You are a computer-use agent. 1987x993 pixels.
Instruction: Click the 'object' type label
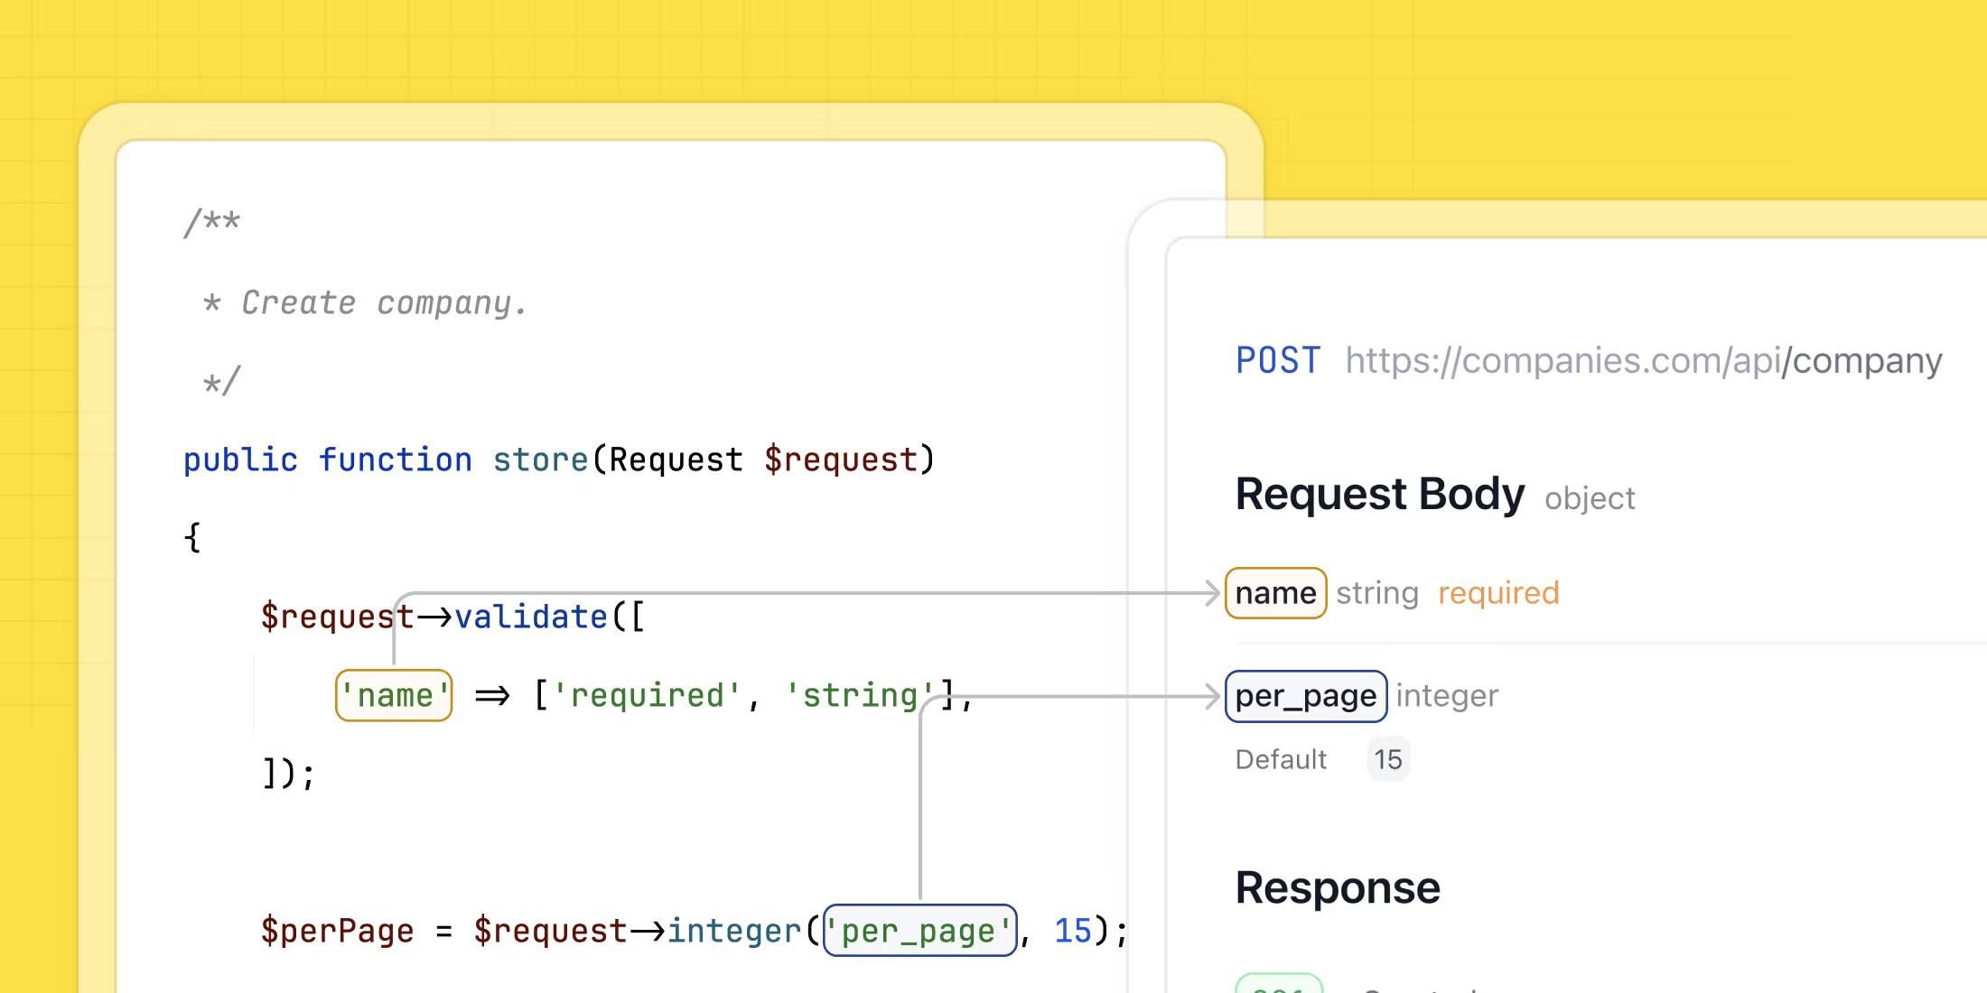pyautogui.click(x=1590, y=498)
